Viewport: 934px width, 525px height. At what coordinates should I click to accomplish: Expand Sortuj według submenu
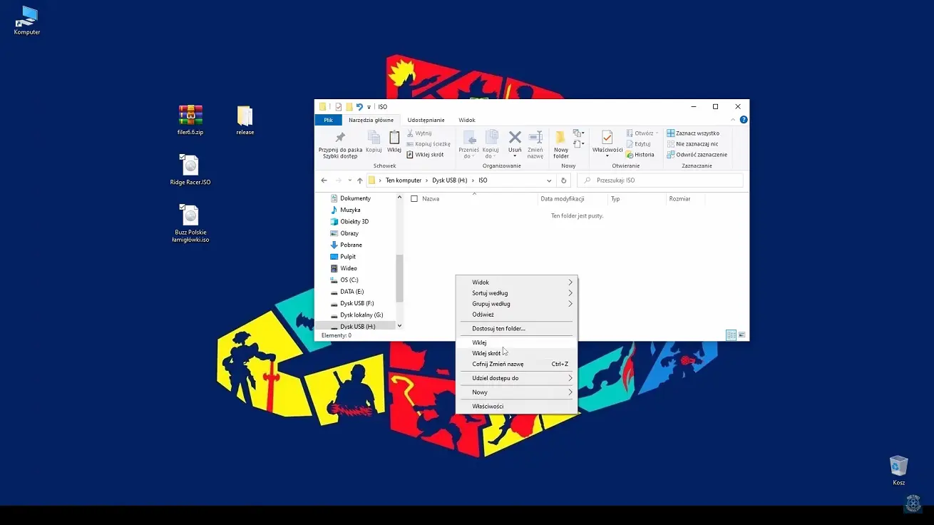tap(516, 293)
